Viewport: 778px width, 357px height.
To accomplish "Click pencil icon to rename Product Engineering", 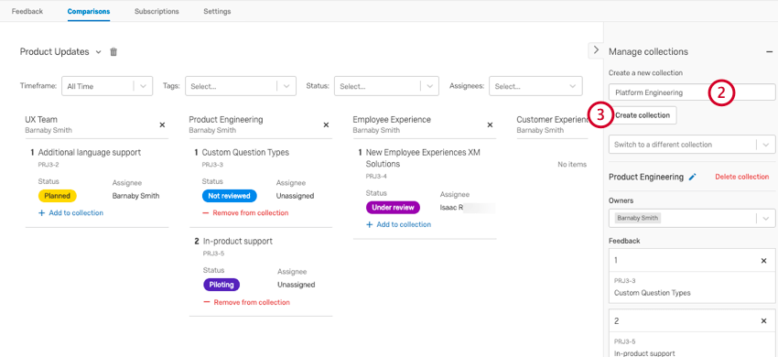I will point(693,177).
